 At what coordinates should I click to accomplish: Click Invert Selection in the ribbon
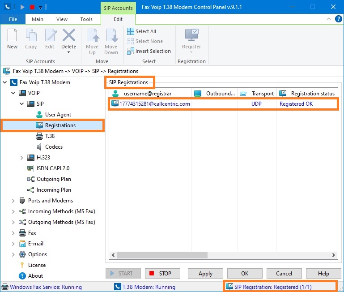tap(149, 51)
